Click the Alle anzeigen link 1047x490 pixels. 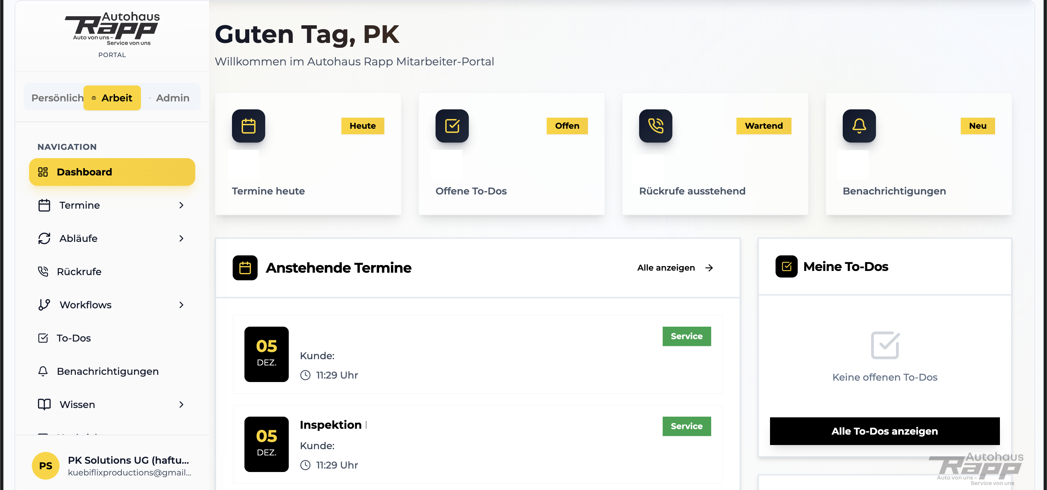point(675,268)
